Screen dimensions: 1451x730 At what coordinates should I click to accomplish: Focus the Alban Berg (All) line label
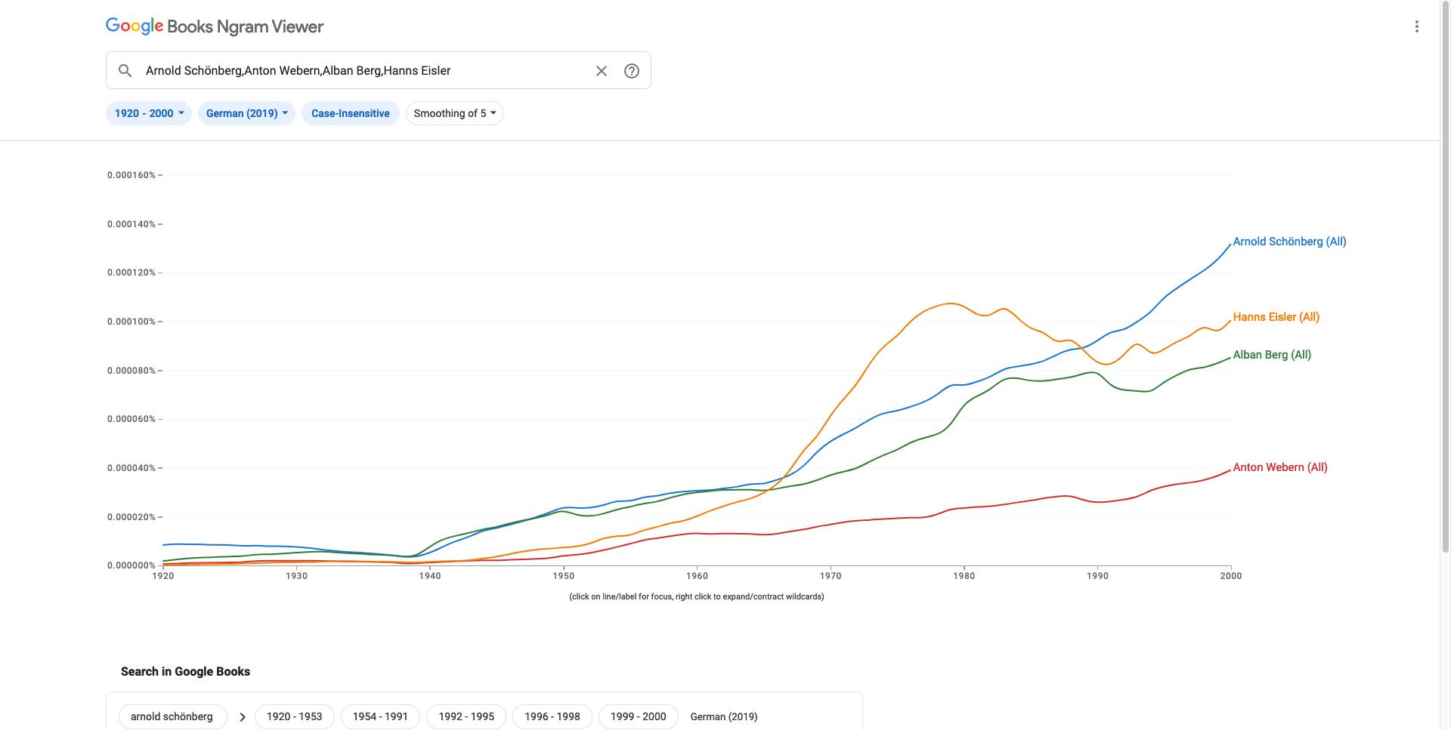click(1272, 355)
